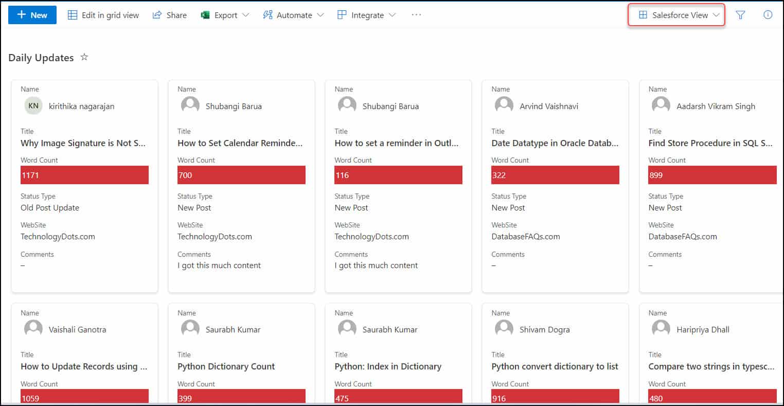Toggle the favorite star beside Daily Updates

tap(84, 57)
